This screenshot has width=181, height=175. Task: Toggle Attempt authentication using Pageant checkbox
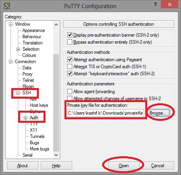pyautogui.click(x=70, y=60)
